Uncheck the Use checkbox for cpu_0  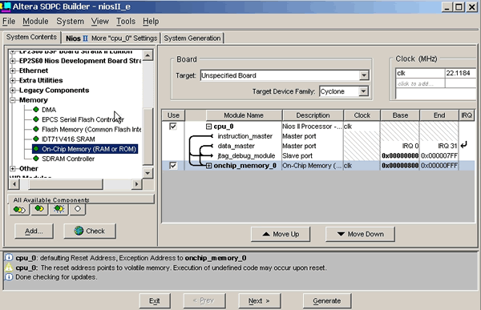point(173,127)
